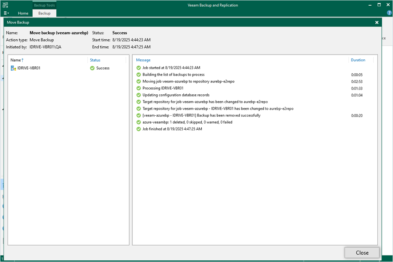Viewport: 393px width, 262px height.
Task: Click the 0:00:05 duration value
Action: pos(357,75)
